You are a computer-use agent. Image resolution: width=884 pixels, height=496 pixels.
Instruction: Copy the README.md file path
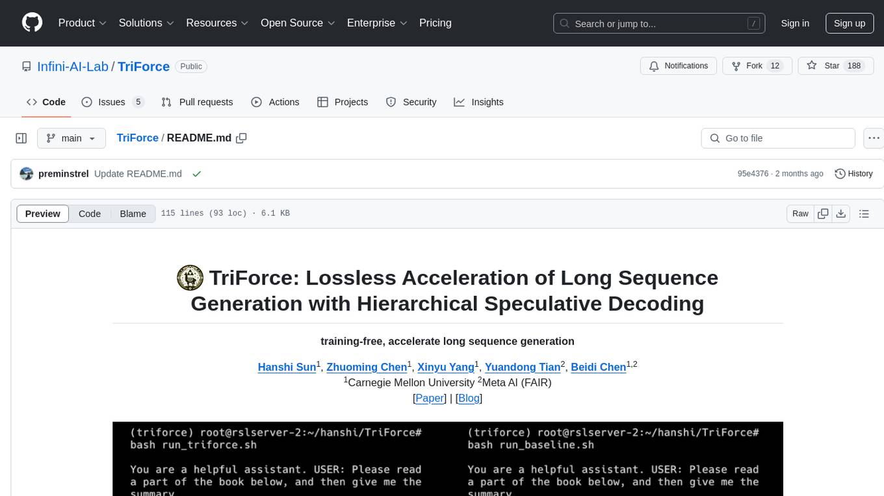coord(242,138)
